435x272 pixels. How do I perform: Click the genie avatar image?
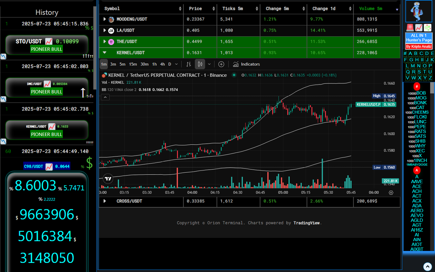pos(419,11)
